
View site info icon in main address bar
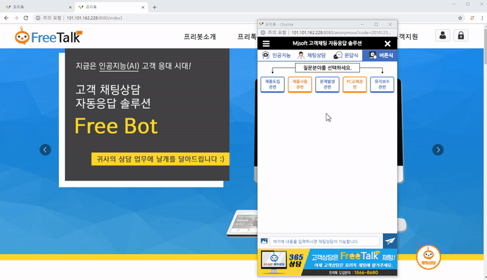click(38, 18)
